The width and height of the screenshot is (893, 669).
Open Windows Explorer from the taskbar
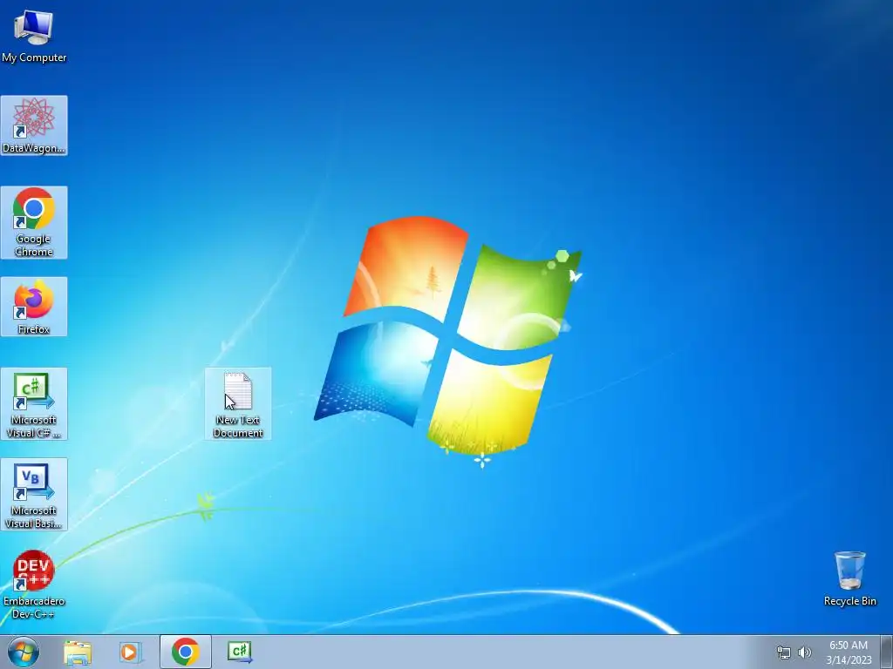(x=78, y=652)
